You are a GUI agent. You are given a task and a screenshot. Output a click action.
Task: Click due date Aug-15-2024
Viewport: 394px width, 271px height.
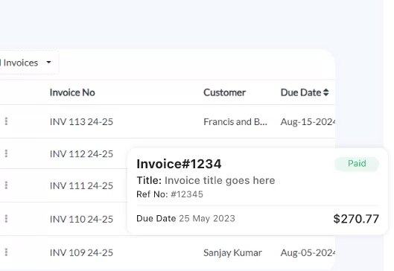click(308, 122)
